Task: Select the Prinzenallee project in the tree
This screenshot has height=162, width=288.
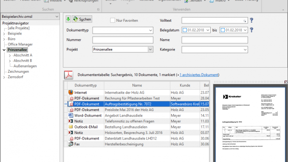Action: [17, 50]
